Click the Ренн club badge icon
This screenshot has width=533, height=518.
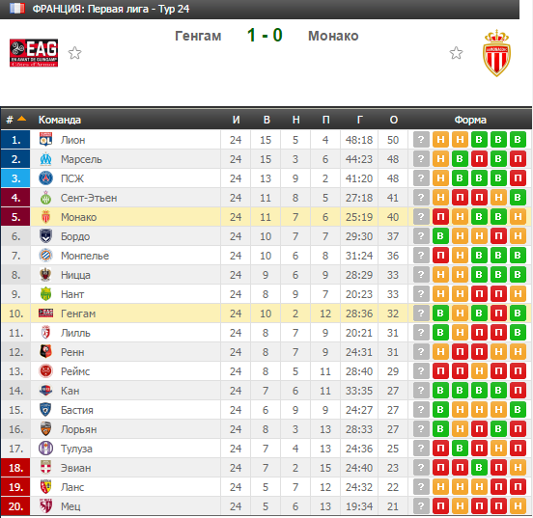pos(45,352)
